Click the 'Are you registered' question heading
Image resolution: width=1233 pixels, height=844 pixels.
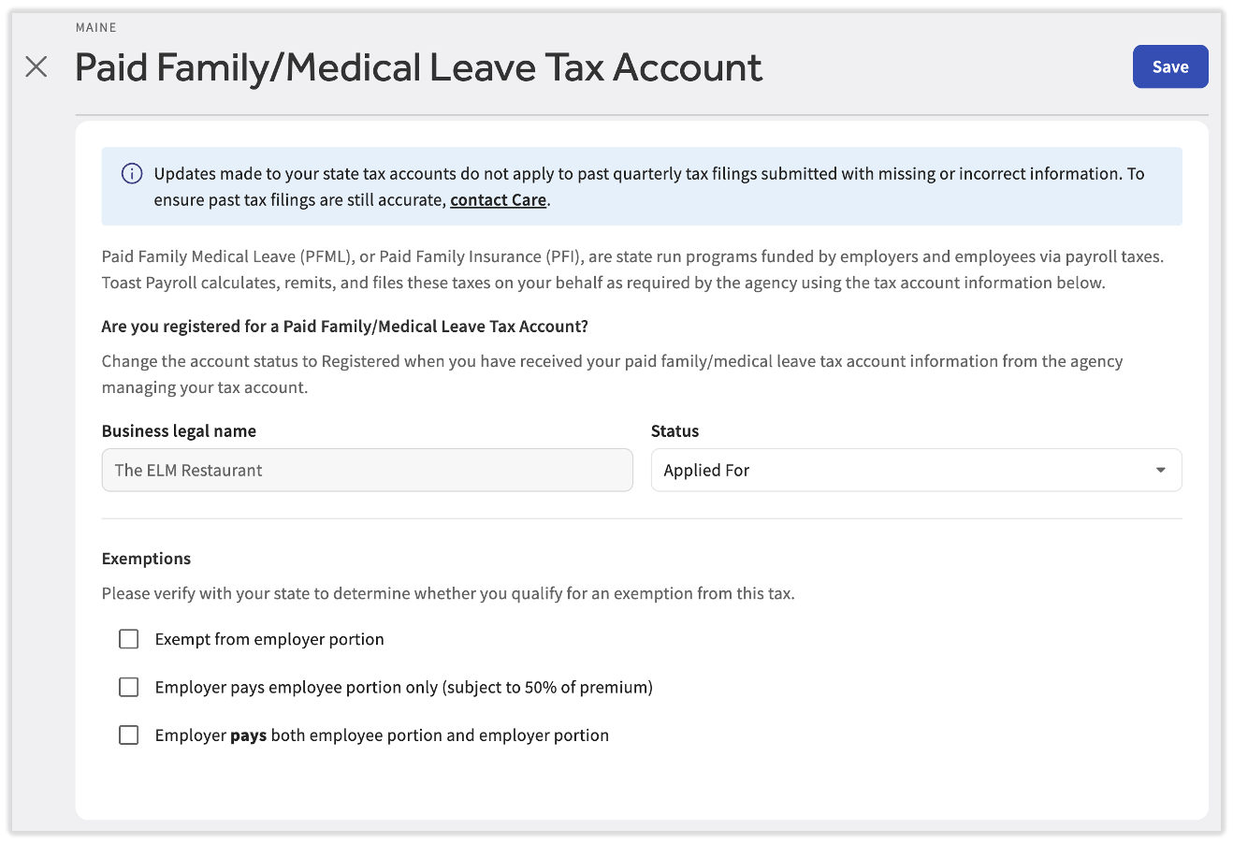coord(344,327)
